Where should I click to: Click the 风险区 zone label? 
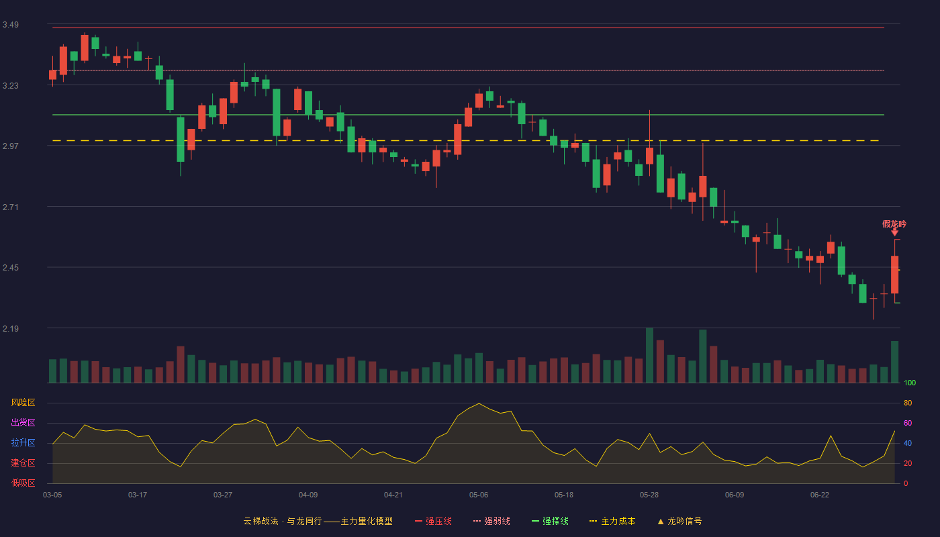click(23, 403)
